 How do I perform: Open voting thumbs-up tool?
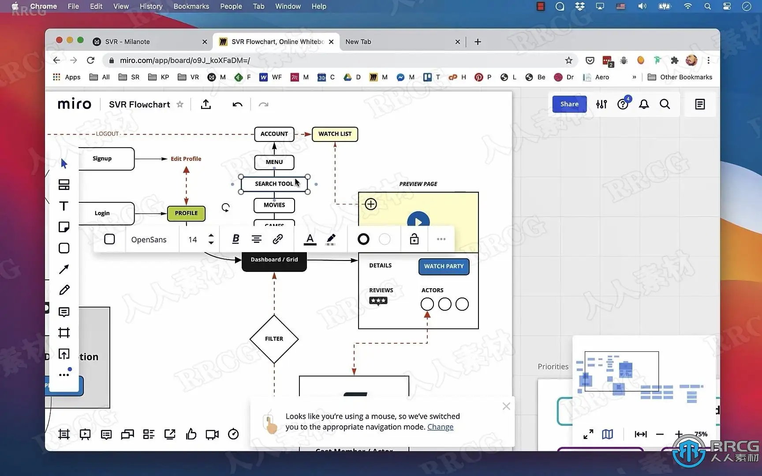(x=191, y=434)
